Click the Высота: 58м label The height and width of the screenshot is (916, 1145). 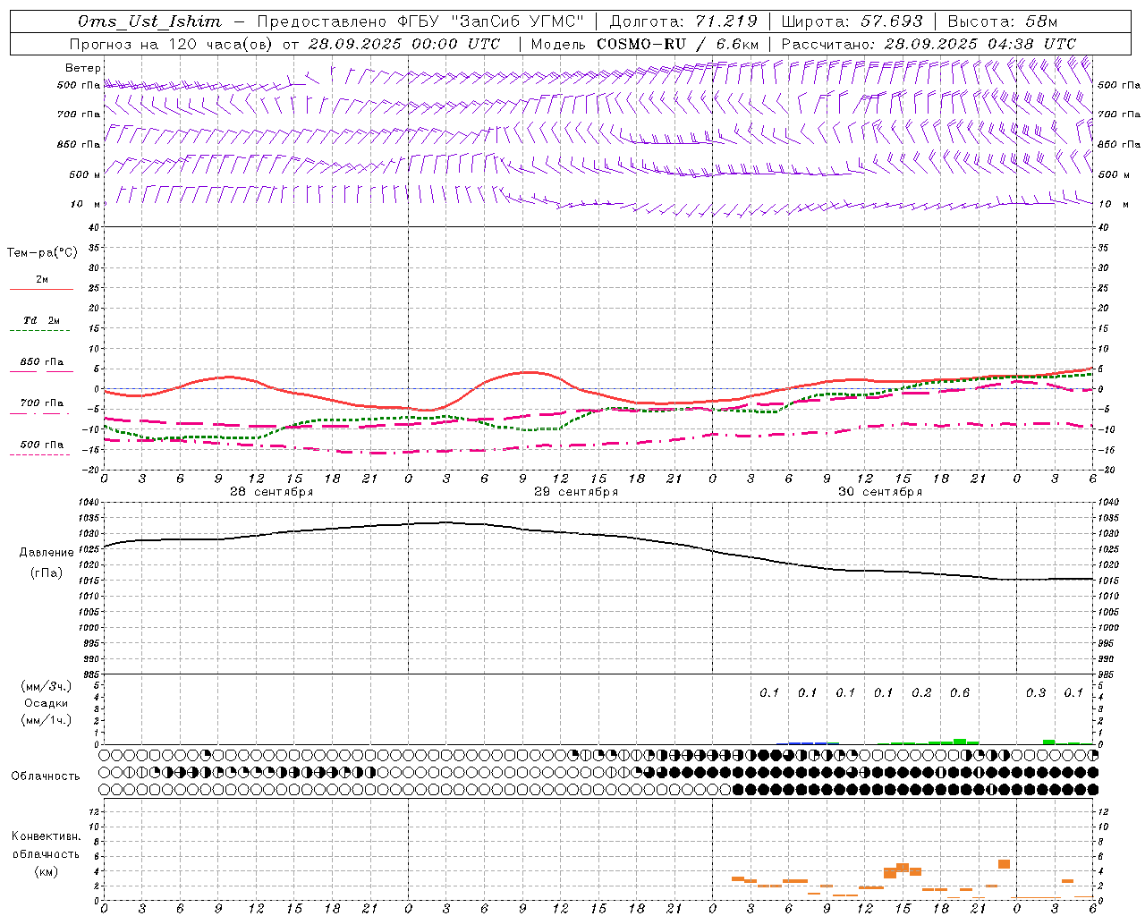click(1002, 21)
